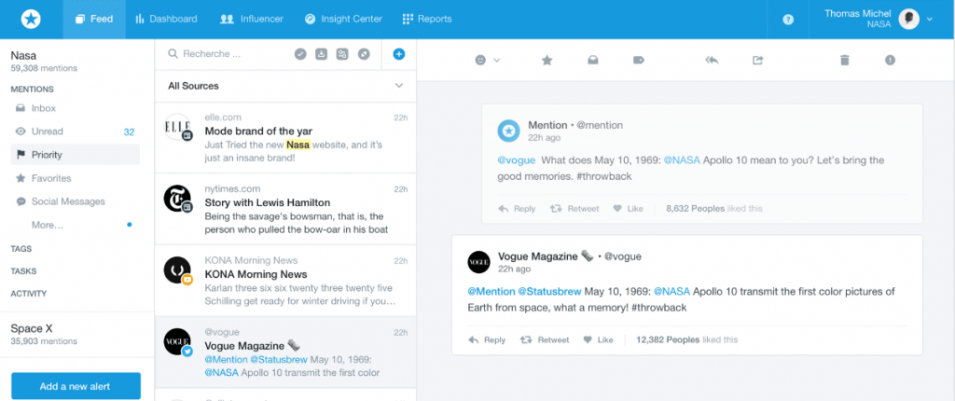The image size is (955, 401).
Task: Open the Insight Center tab
Action: click(343, 19)
